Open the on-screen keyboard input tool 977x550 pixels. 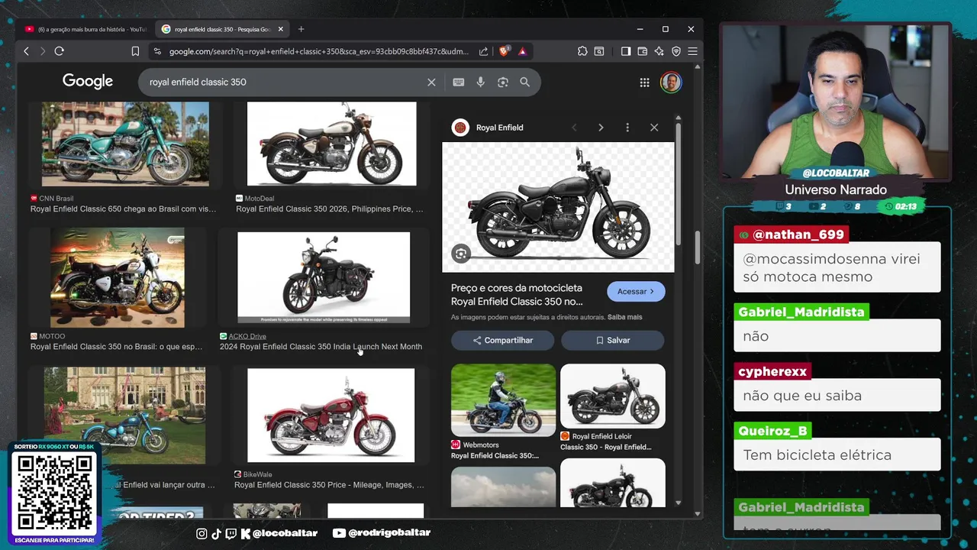point(459,82)
